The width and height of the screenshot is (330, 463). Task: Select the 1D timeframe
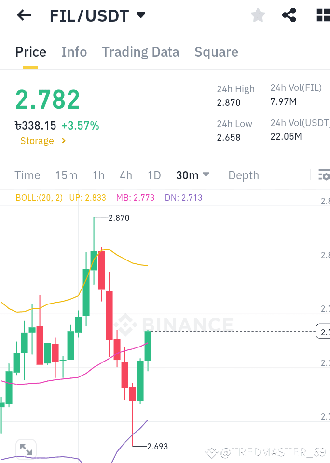click(x=154, y=175)
